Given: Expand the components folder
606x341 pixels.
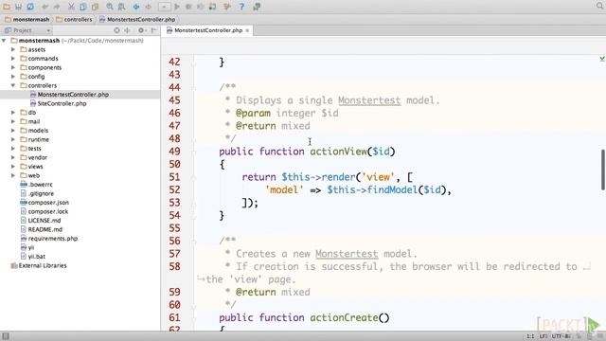Looking at the screenshot, I should [13, 67].
